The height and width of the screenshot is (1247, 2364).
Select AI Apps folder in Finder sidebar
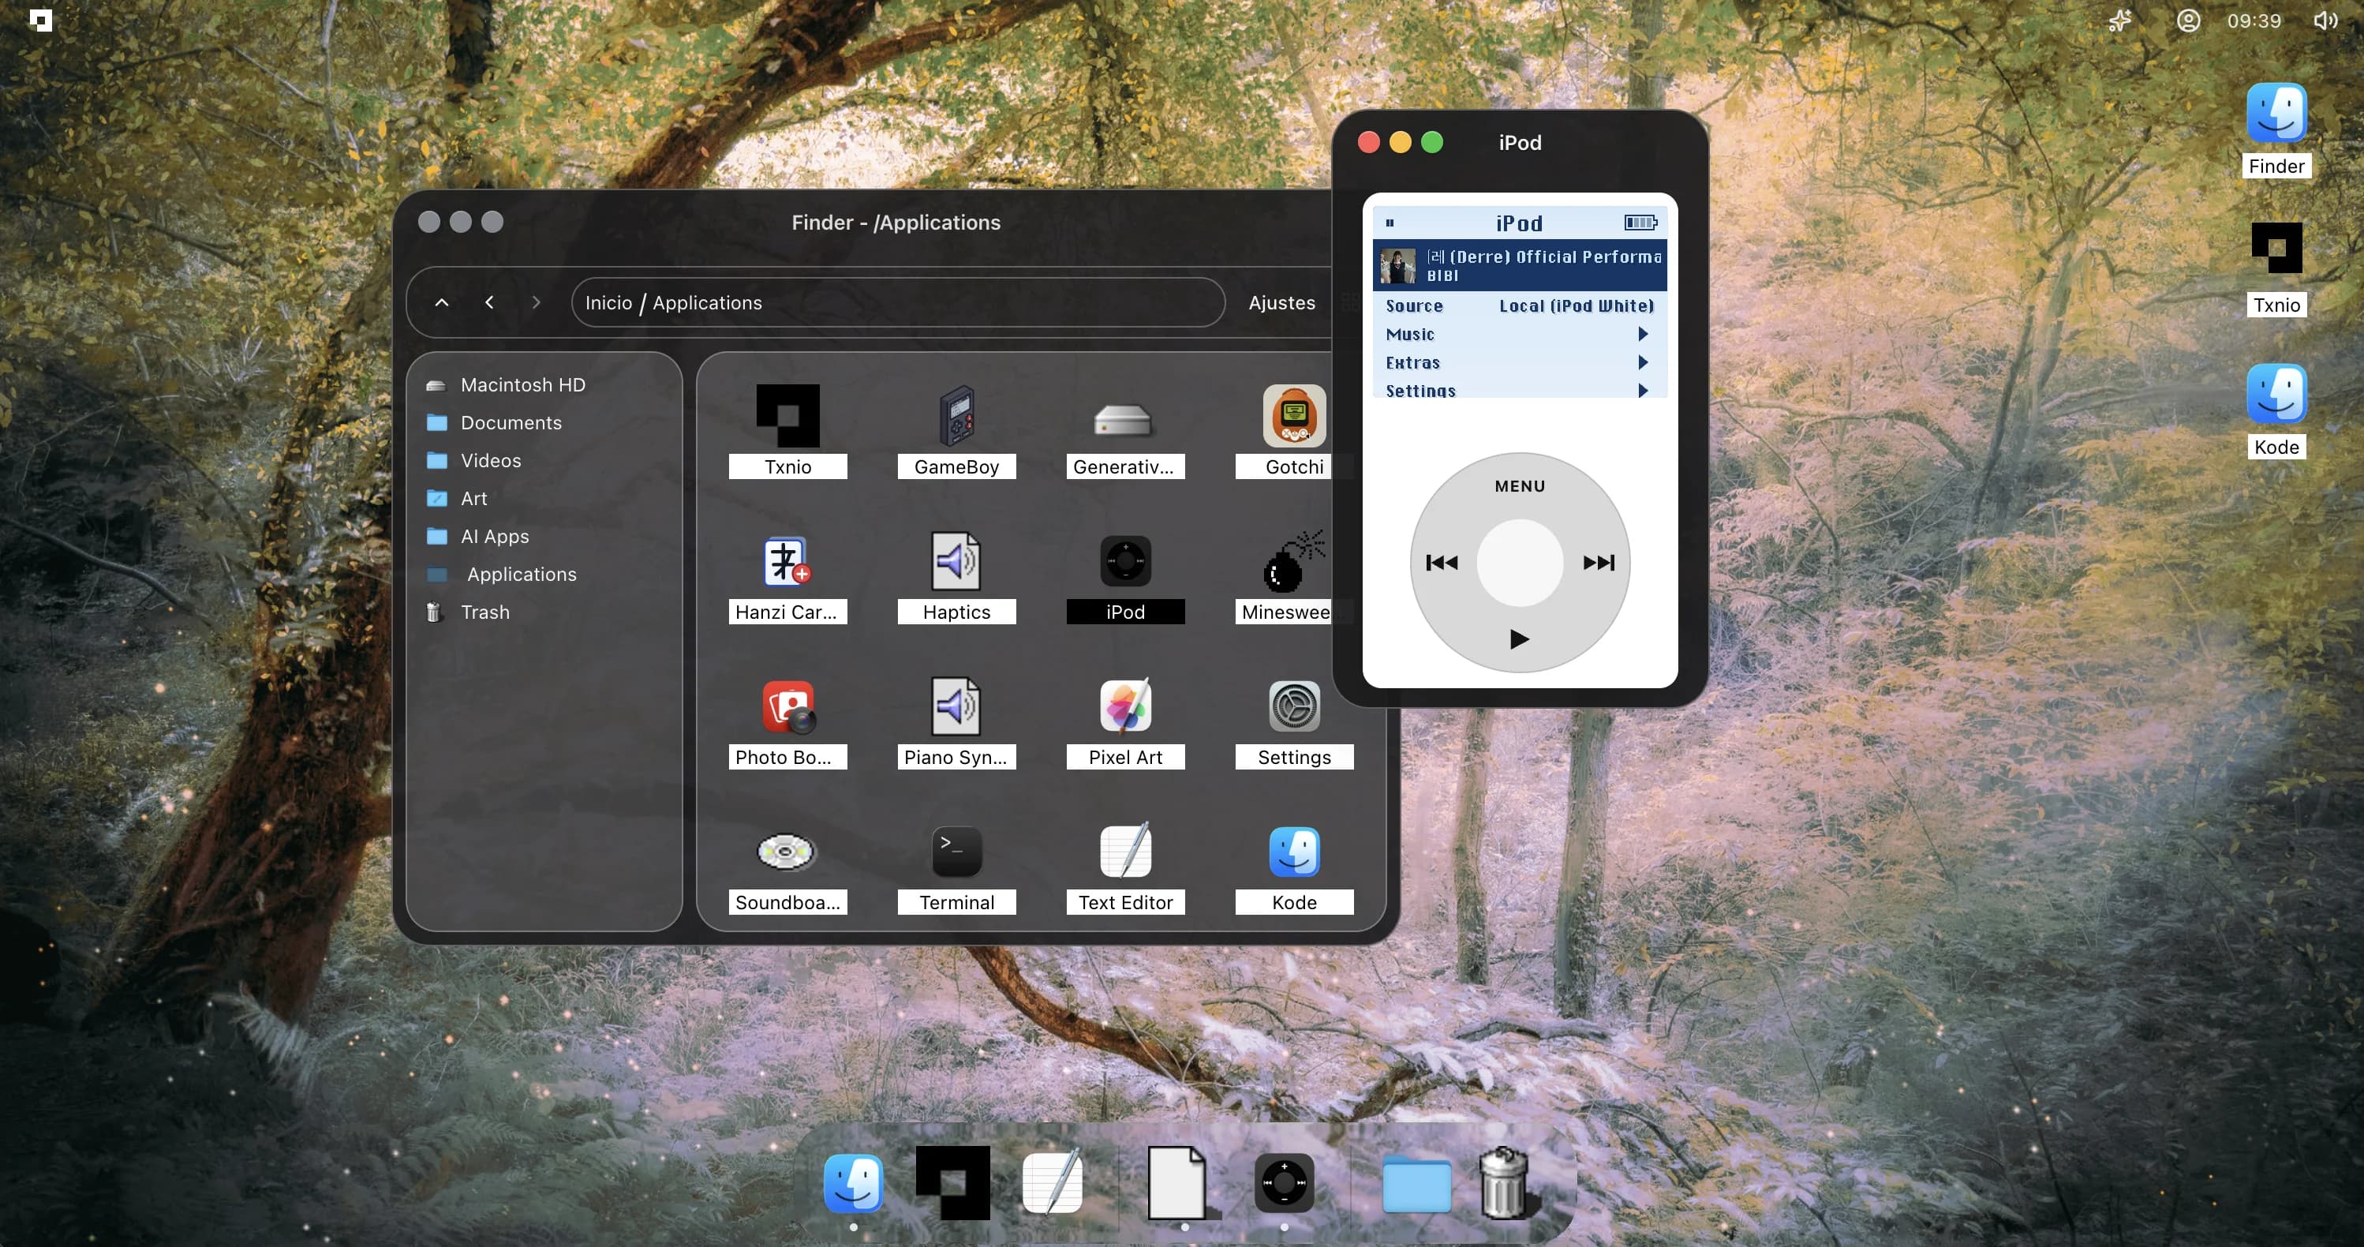pyautogui.click(x=544, y=536)
